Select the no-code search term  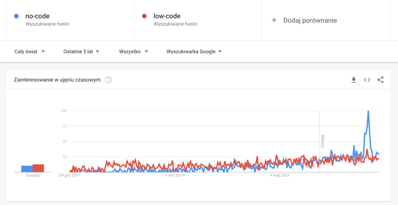37,16
